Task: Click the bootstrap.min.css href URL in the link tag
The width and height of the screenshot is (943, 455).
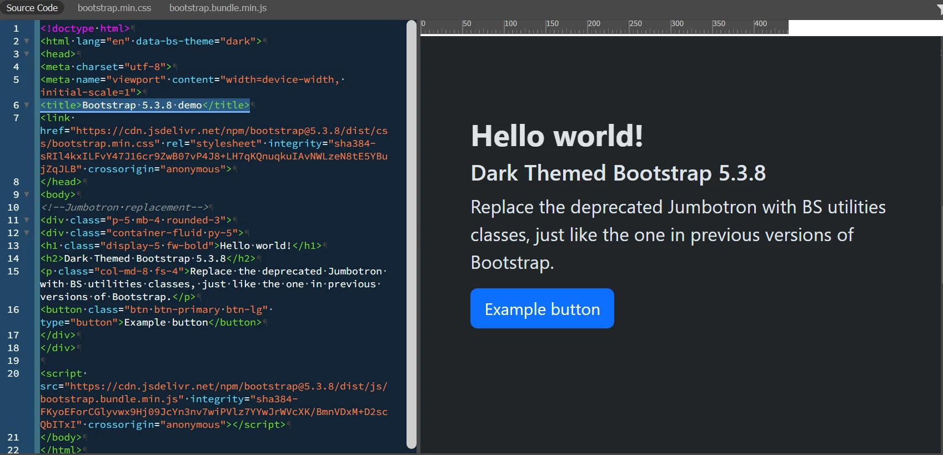Action: [x=214, y=137]
